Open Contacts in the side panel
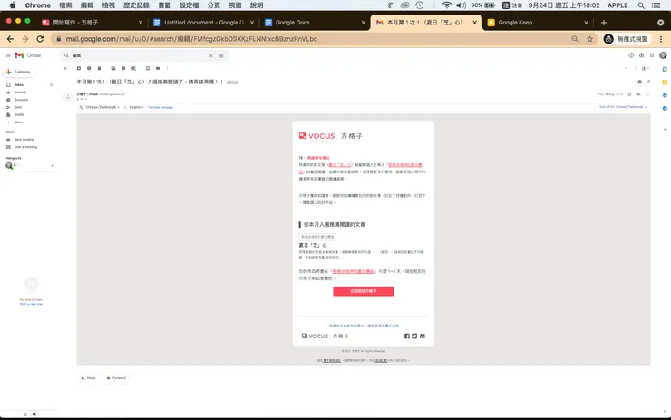Screen dimensions: 671x420 pos(665,108)
